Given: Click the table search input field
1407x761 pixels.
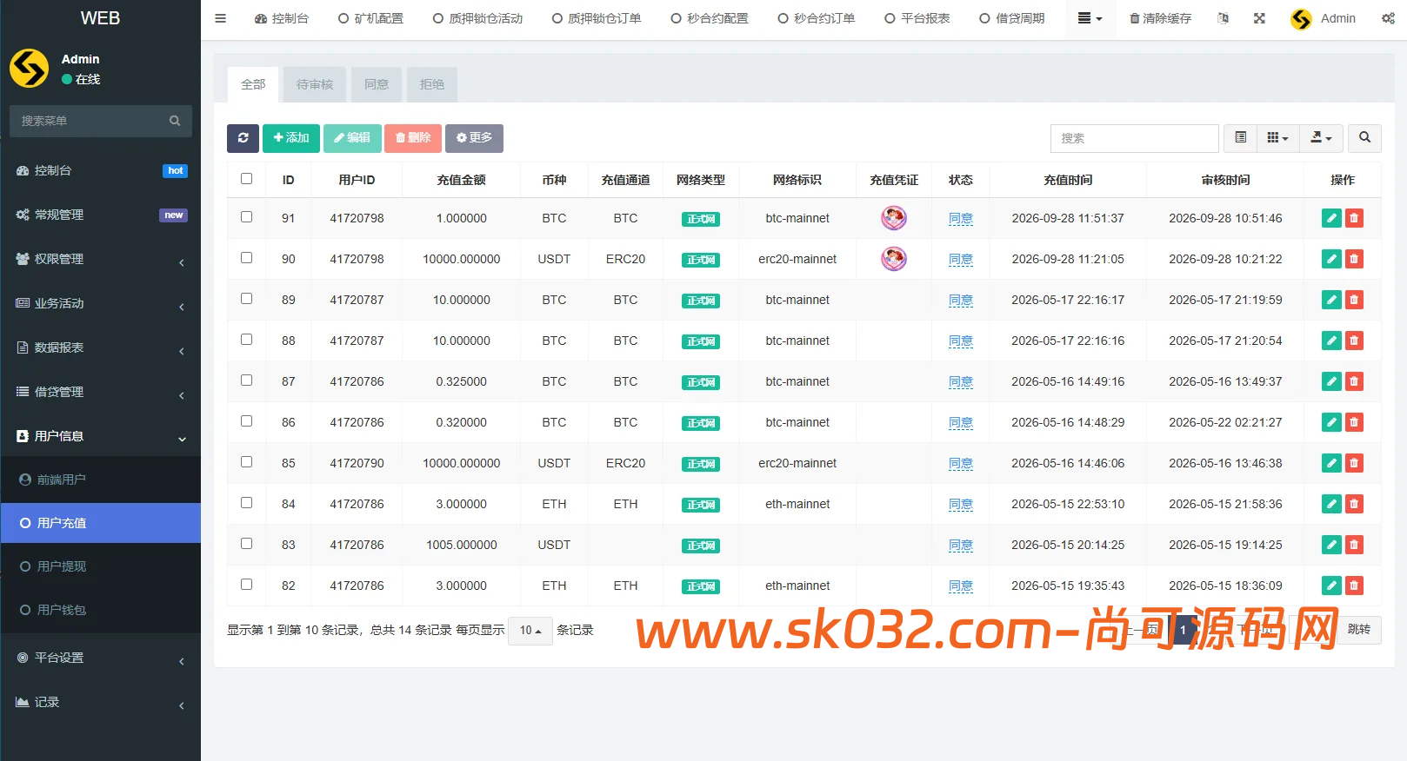Looking at the screenshot, I should [1134, 138].
